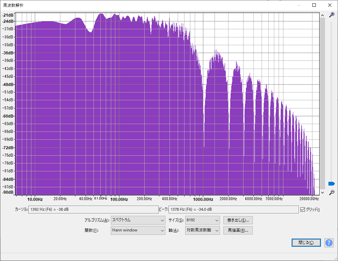
Task: Open the blue help question mark icon
Action: [329, 243]
